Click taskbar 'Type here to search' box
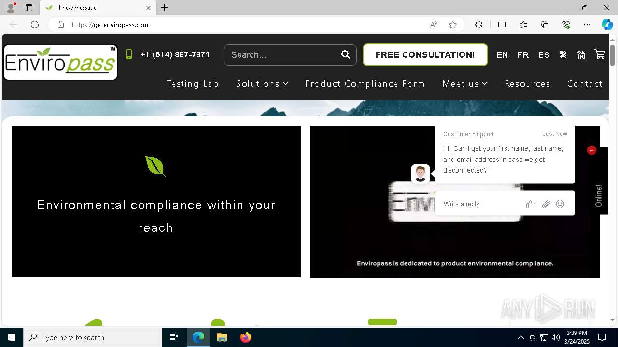Image resolution: width=618 pixels, height=347 pixels. (x=93, y=337)
